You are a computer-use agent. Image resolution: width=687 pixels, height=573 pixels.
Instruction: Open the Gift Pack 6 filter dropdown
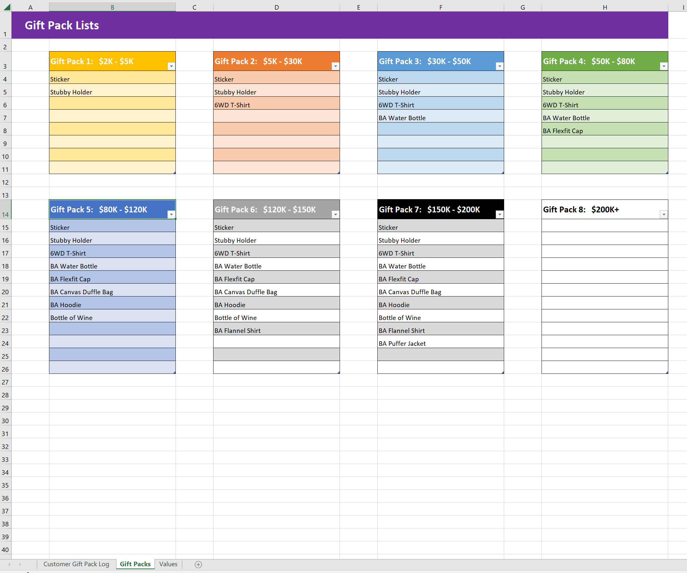(x=336, y=214)
